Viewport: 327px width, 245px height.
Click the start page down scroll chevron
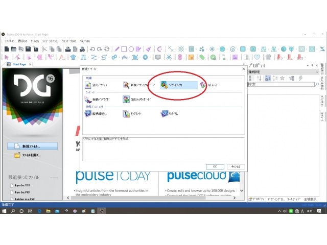click(242, 190)
